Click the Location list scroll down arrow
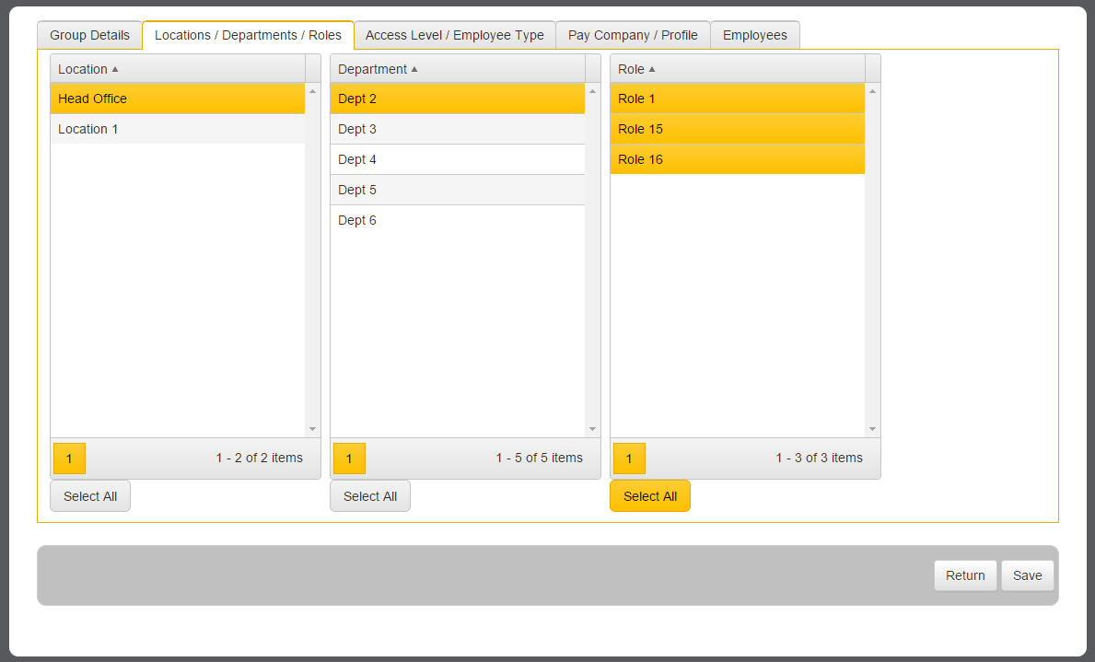 pos(313,429)
